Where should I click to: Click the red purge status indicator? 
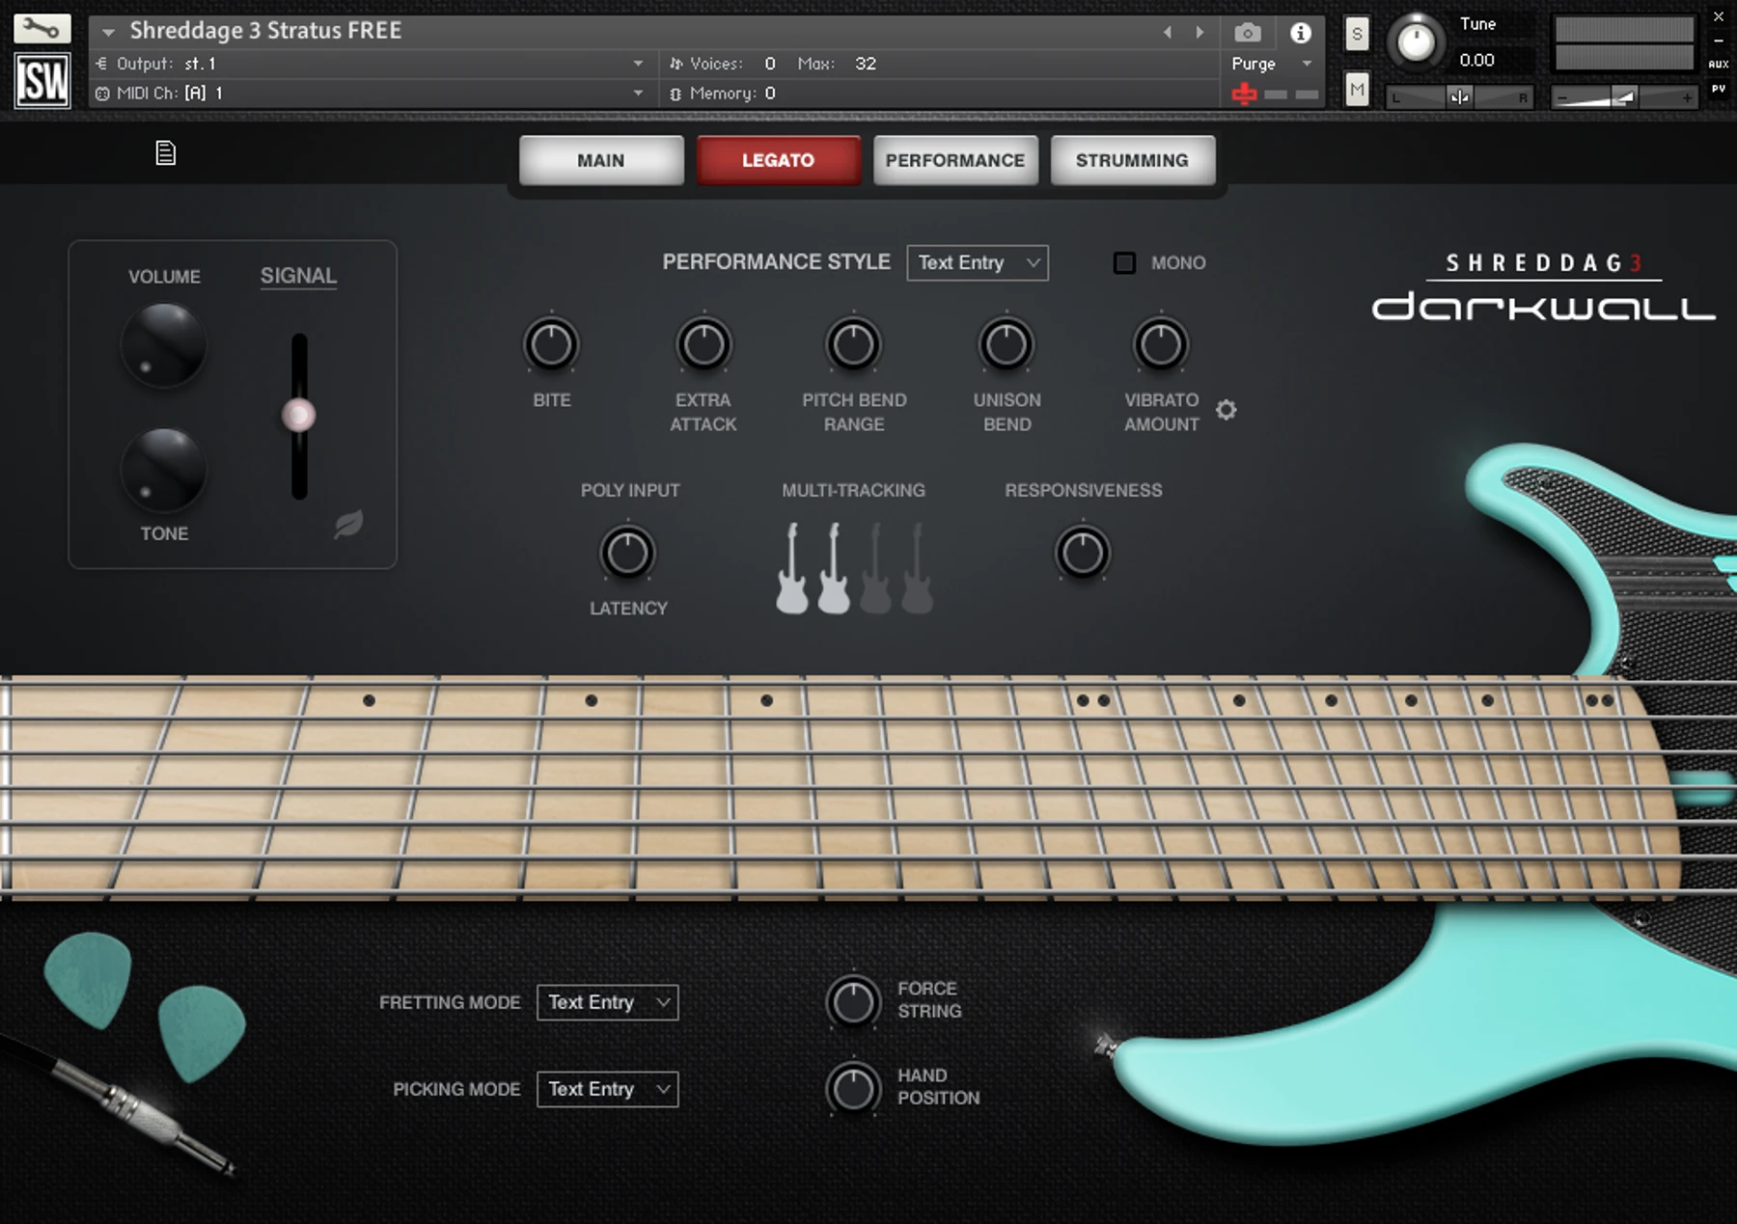1245,94
